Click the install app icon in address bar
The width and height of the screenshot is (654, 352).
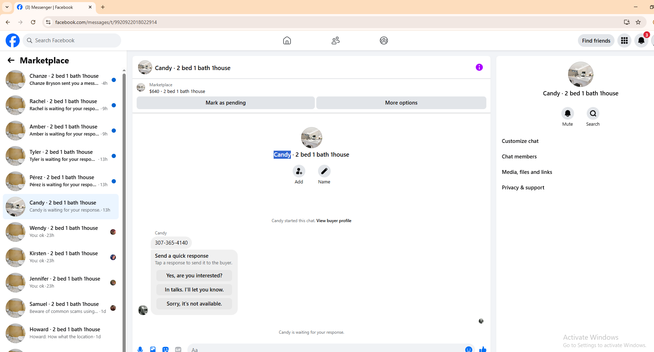[x=627, y=22]
